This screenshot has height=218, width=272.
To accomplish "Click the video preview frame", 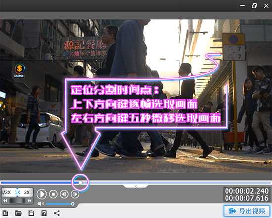I will click(x=136, y=96).
